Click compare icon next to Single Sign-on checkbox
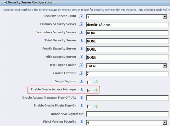 (95, 82)
